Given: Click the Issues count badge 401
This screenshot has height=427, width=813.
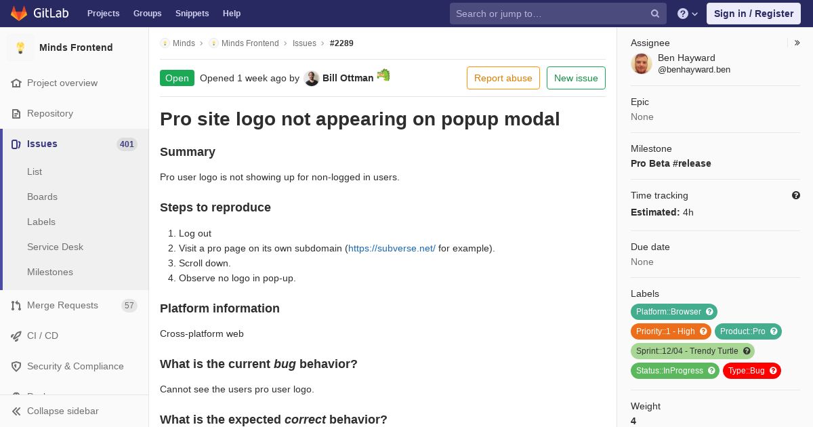Looking at the screenshot, I should 127,144.
